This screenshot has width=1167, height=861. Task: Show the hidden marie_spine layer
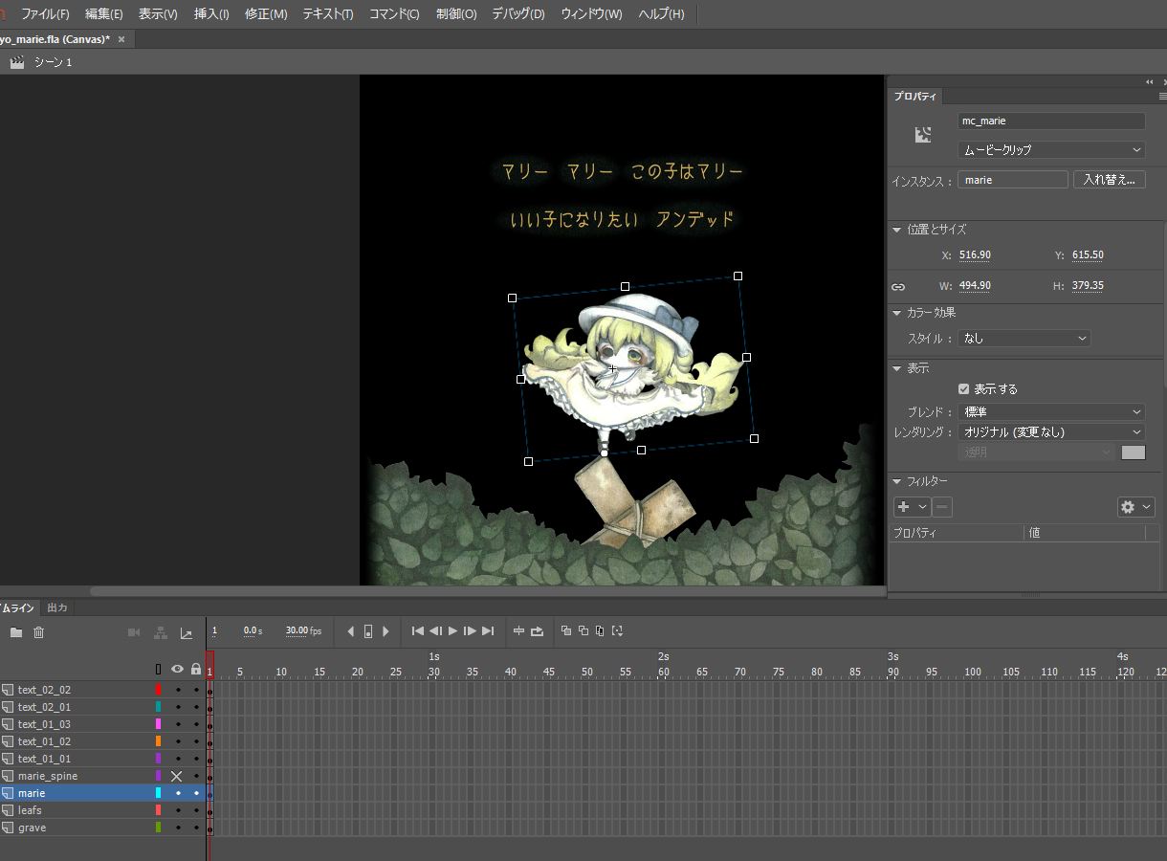[177, 776]
